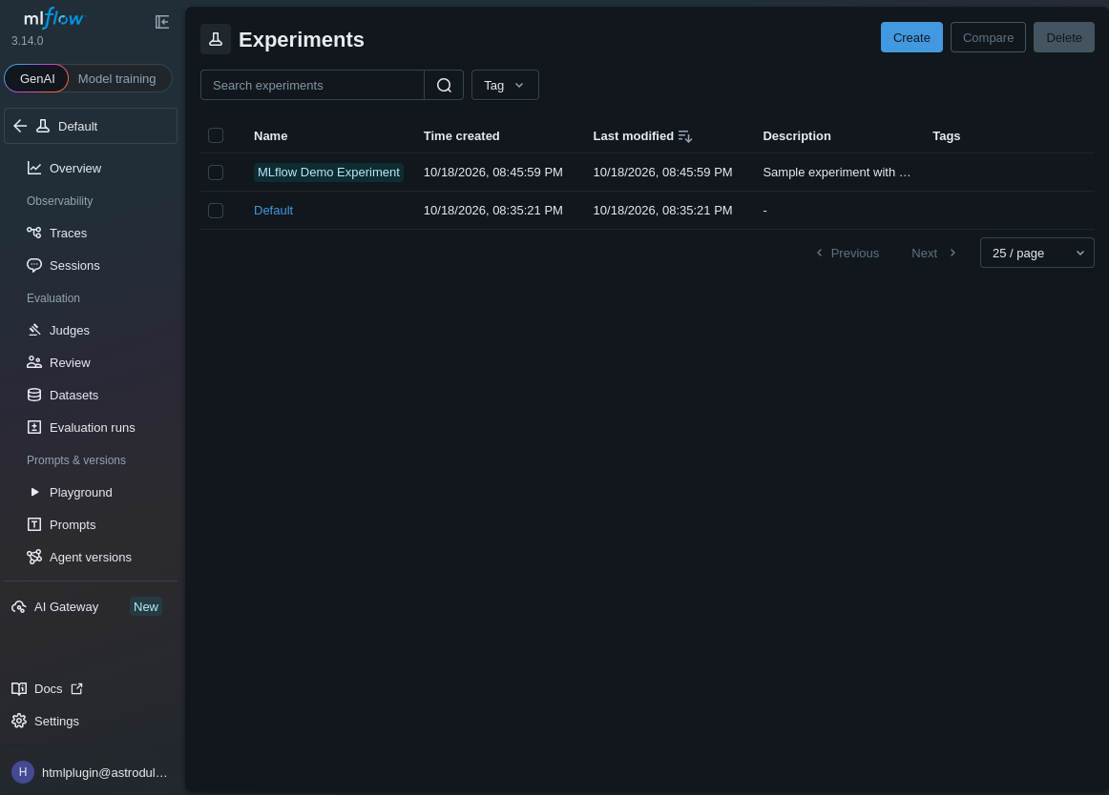Screen dimensions: 1109x795
Task: Click the Playground play icon
Action: 34,492
